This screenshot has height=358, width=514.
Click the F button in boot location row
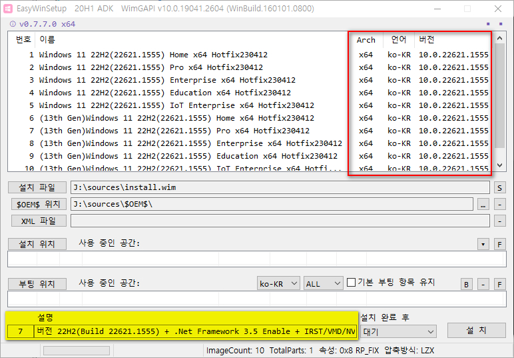499,284
